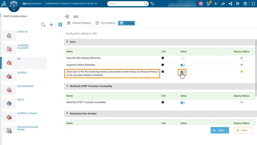Open the user profile avatar
The image size is (257, 145).
pos(201,3)
